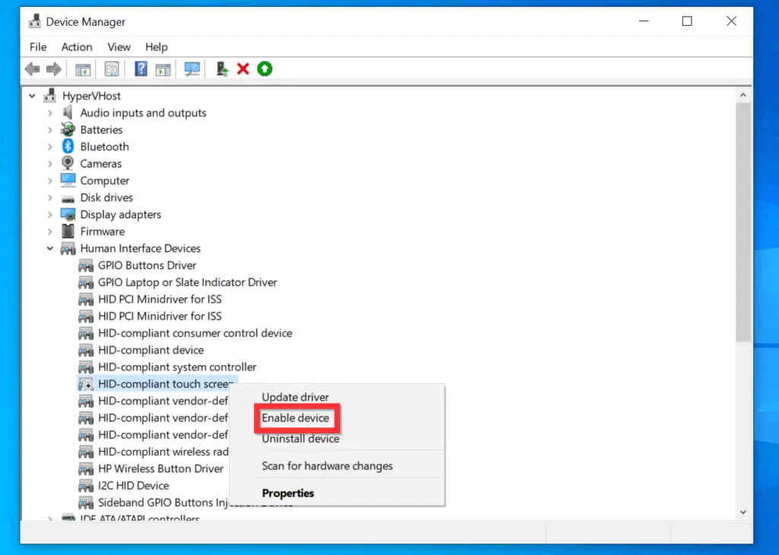Click the Show/Hide Console Tree toolbar icon
This screenshot has width=779, height=555.
[82, 68]
